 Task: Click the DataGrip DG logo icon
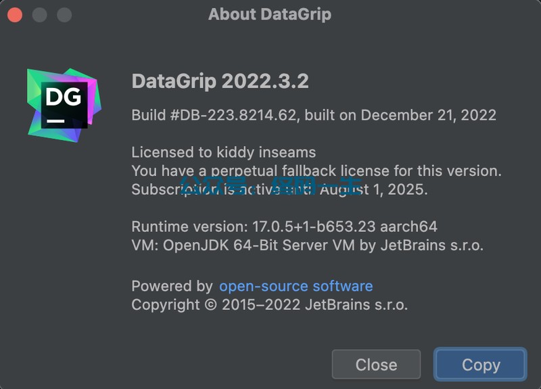tap(64, 104)
